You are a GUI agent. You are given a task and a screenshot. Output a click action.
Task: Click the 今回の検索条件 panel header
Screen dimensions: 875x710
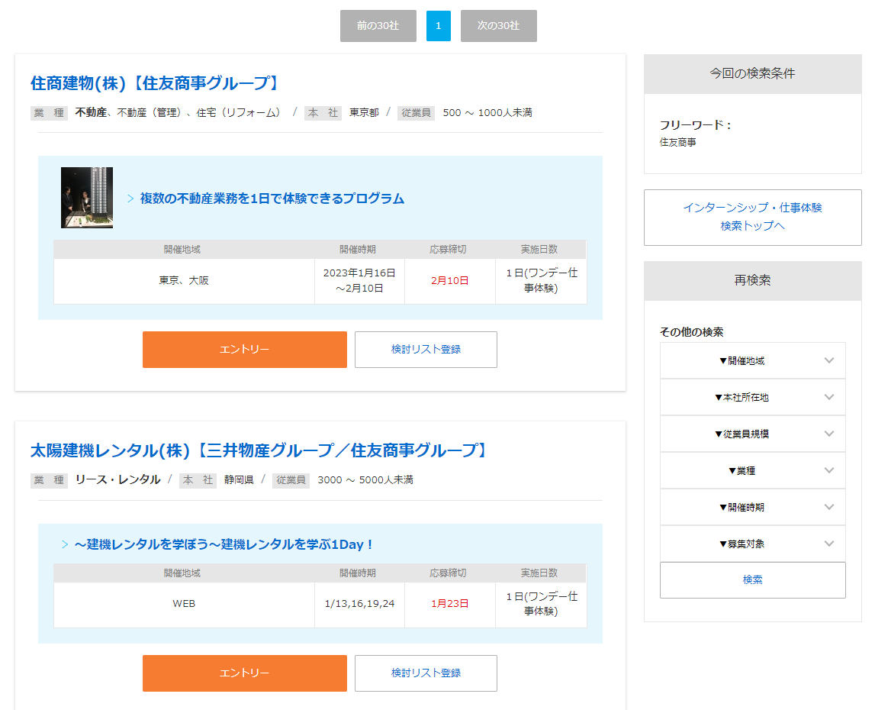coord(752,74)
